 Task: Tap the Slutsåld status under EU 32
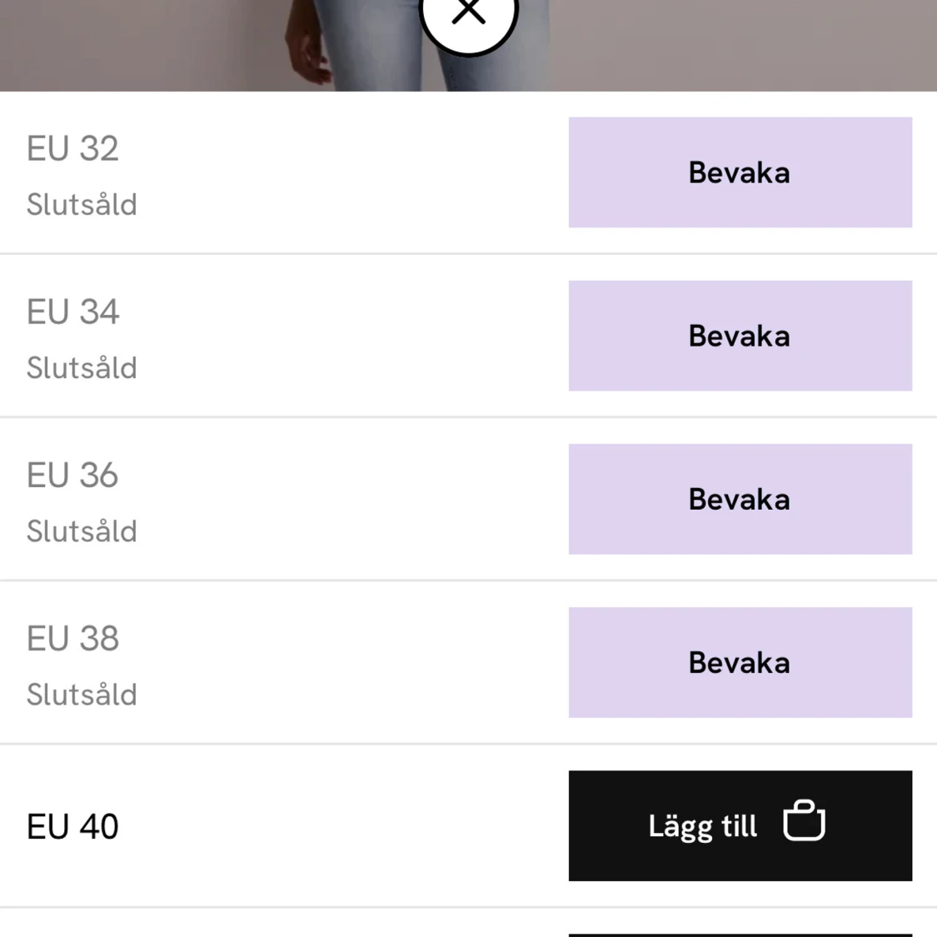[82, 204]
